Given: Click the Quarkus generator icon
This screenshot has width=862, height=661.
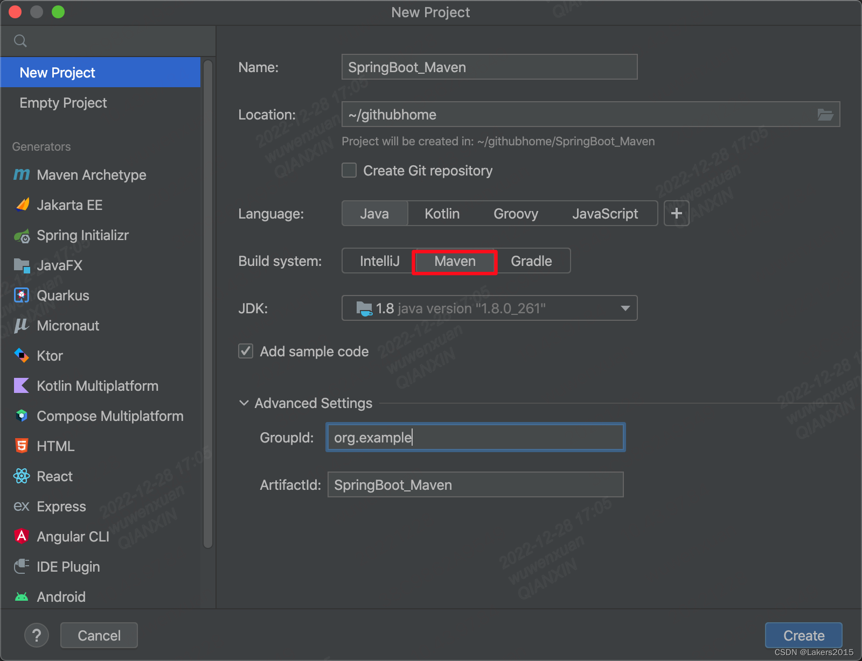Looking at the screenshot, I should click(x=22, y=296).
